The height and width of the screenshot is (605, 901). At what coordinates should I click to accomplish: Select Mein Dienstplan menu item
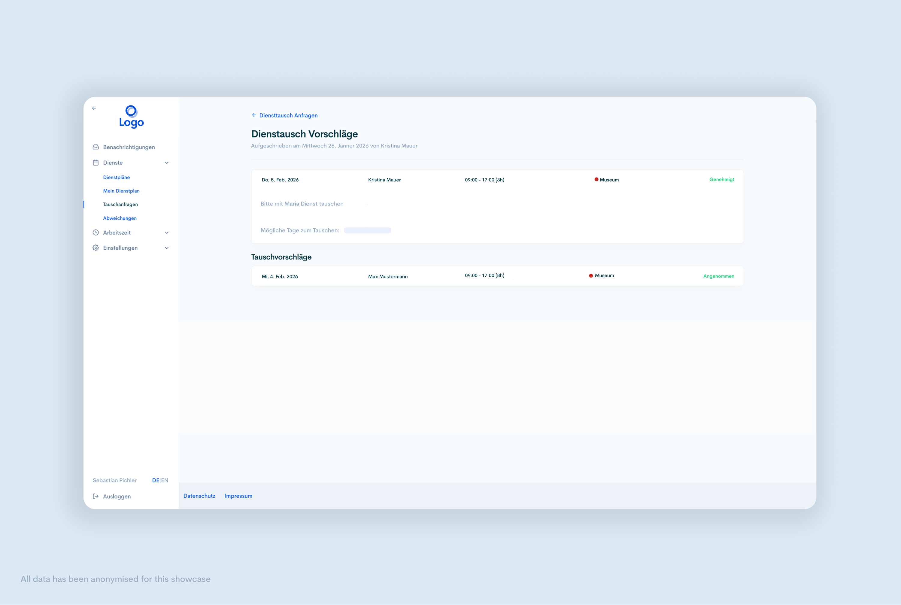[x=121, y=191]
